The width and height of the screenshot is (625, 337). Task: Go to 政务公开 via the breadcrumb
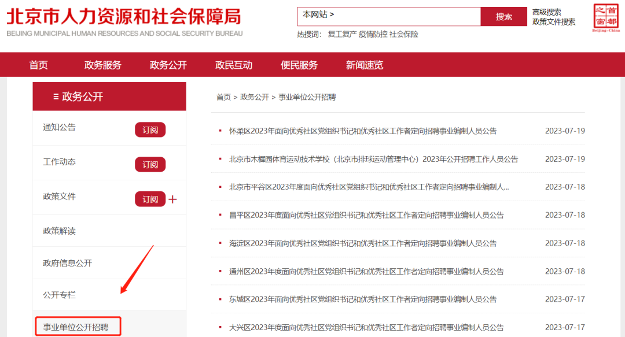click(255, 97)
